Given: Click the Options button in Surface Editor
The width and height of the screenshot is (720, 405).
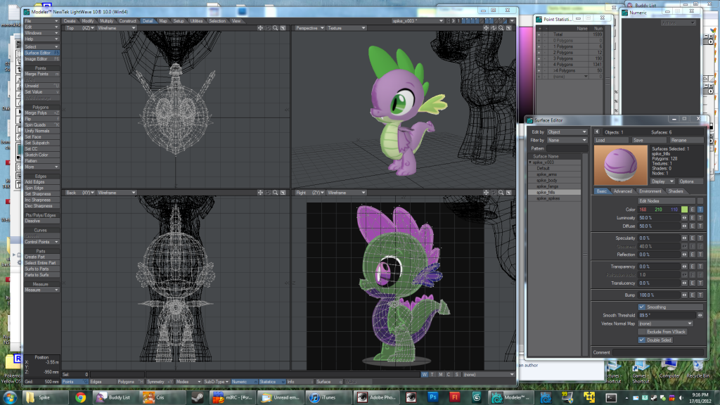Looking at the screenshot, I should point(690,181).
